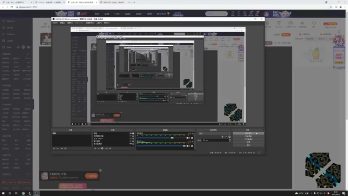Screen dimensions: 348x196
Task: Remove selected source with the minus icon
Action: [99, 148]
